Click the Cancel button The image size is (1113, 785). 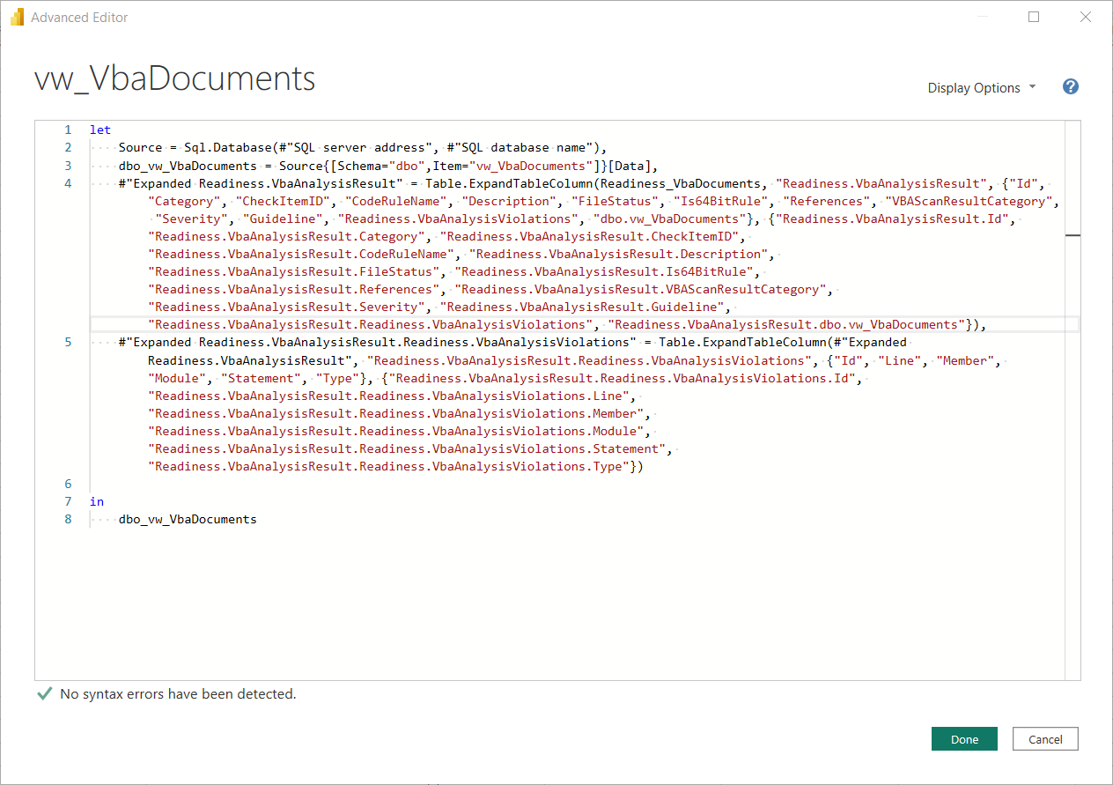coord(1045,739)
